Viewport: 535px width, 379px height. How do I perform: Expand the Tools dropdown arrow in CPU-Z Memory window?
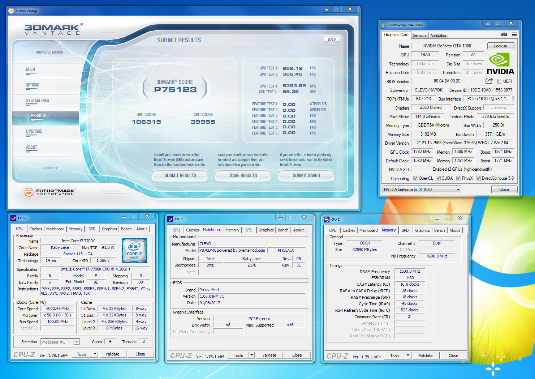point(408,355)
